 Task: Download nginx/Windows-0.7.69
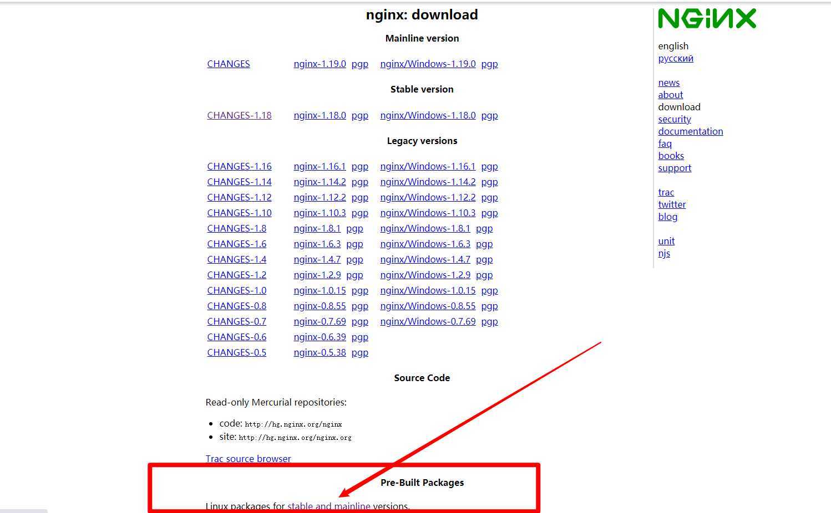(428, 321)
